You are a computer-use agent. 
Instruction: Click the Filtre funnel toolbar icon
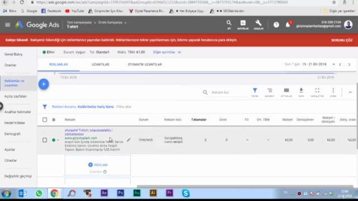coord(255,92)
